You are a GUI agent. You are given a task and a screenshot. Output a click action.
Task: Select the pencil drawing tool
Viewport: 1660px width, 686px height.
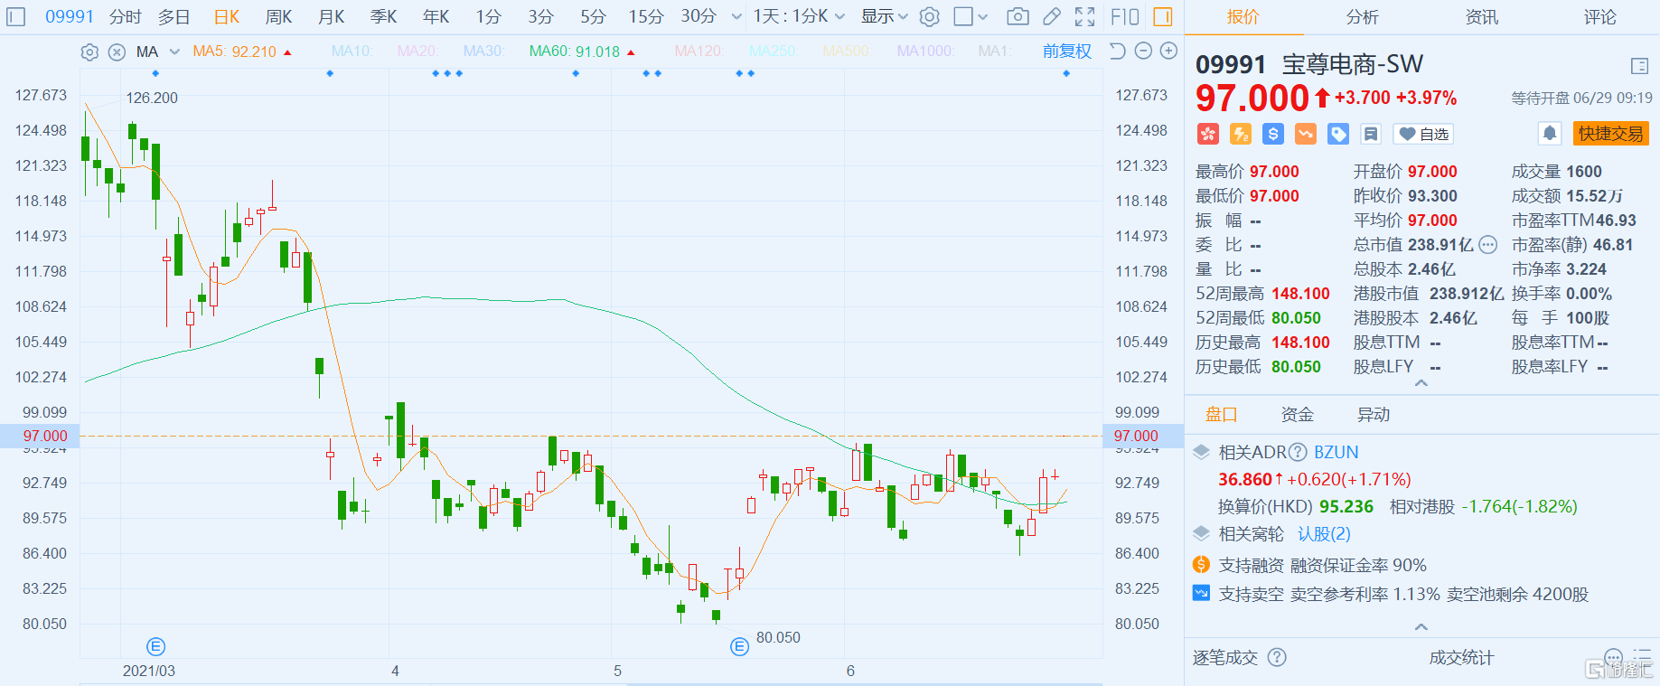point(1052,16)
